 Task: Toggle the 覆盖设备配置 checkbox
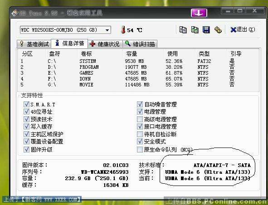tap(26, 141)
